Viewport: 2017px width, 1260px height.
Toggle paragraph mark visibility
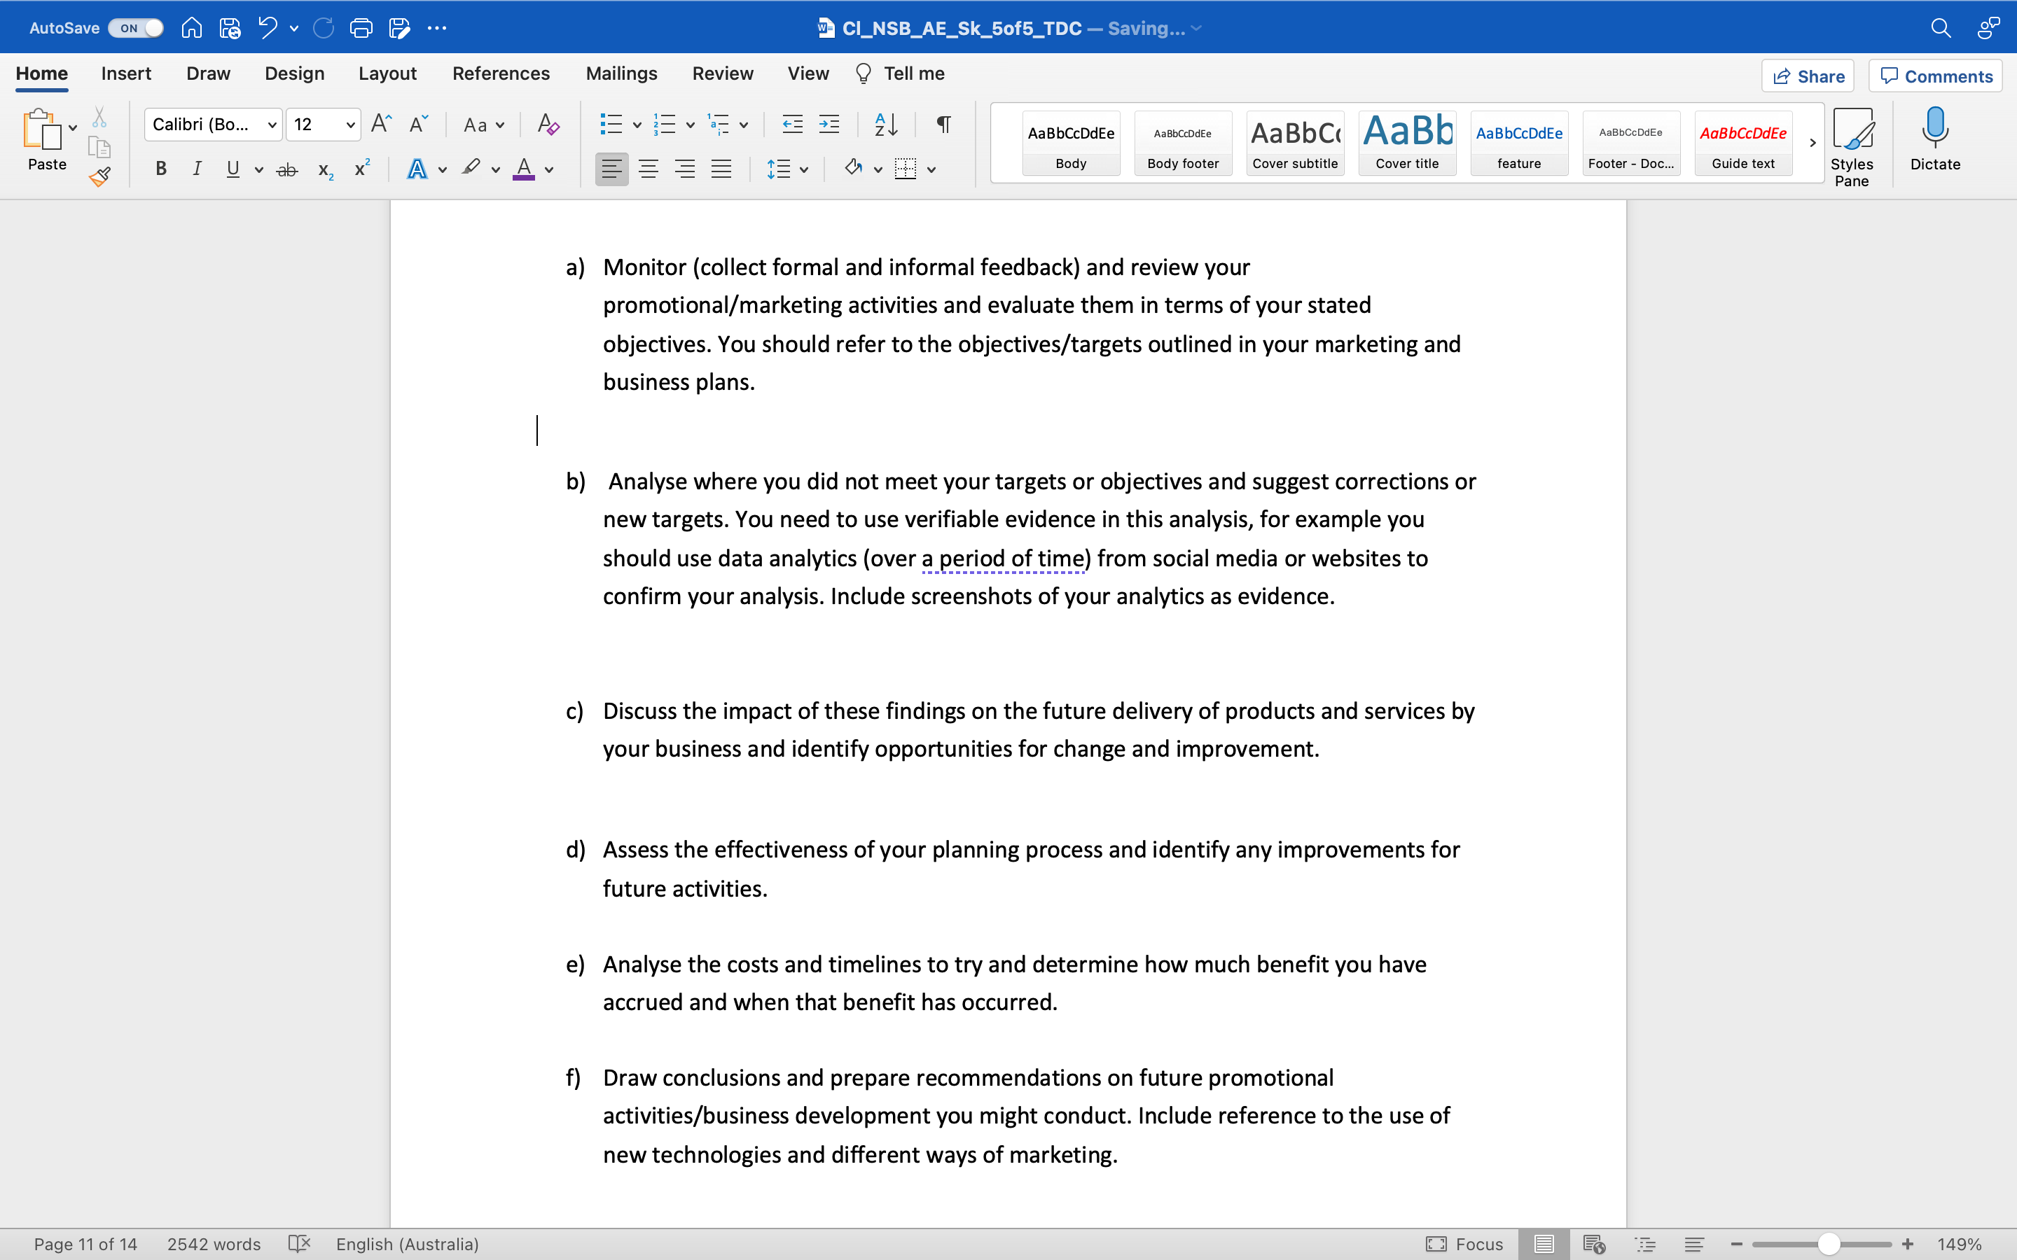tap(943, 124)
